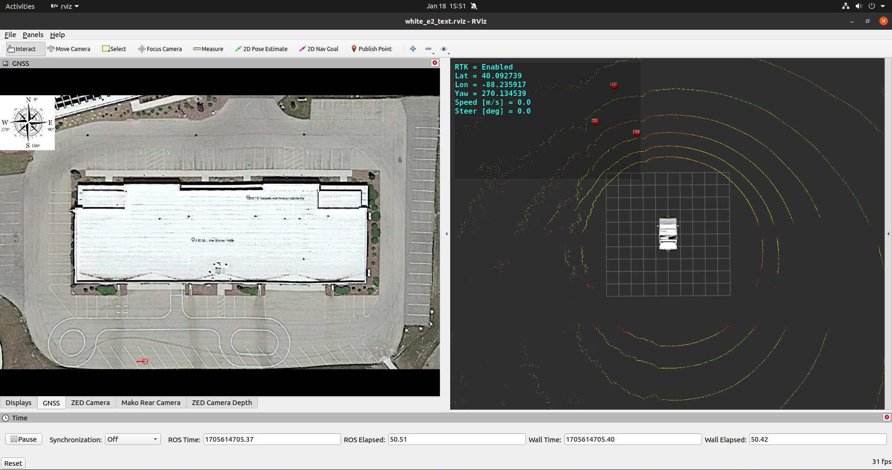This screenshot has height=470, width=892.
Task: Open the Synchronization combo box
Action: [x=132, y=439]
